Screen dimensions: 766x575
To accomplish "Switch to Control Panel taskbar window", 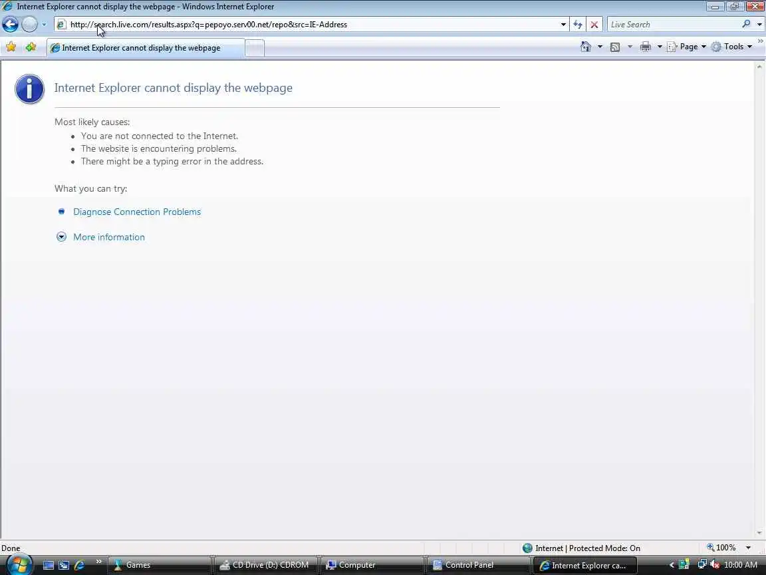I will pyautogui.click(x=479, y=565).
